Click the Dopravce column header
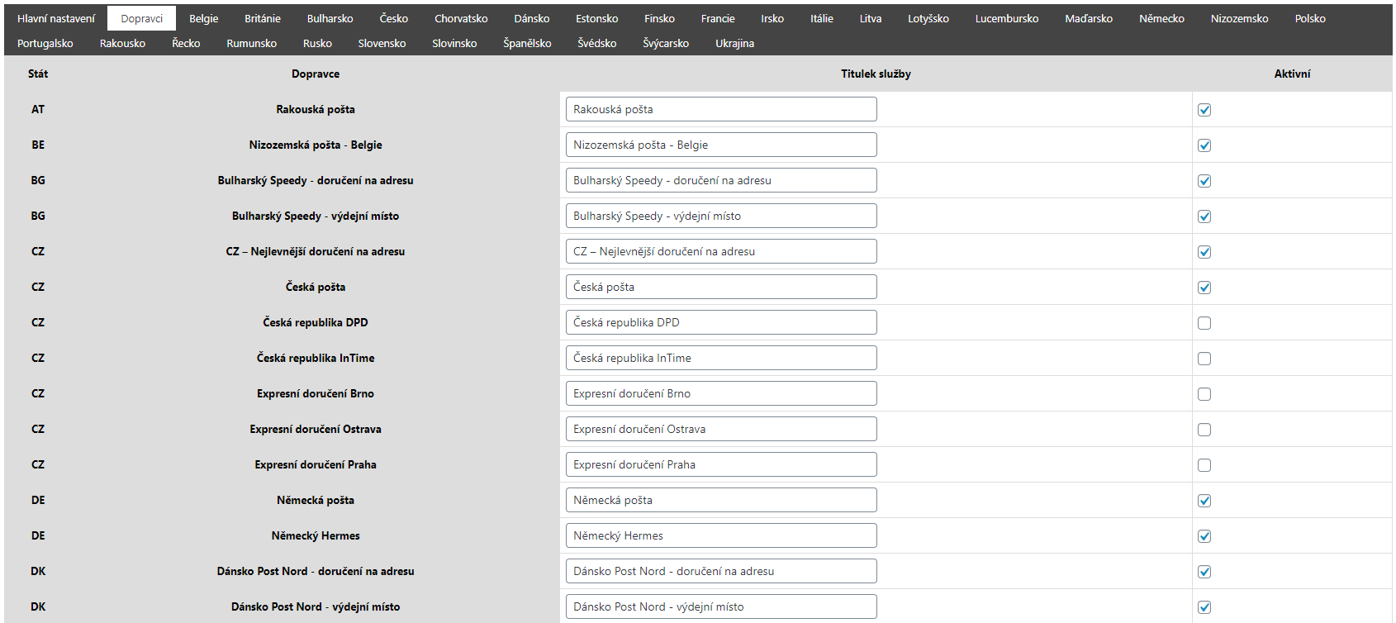1396x623 pixels. (316, 74)
